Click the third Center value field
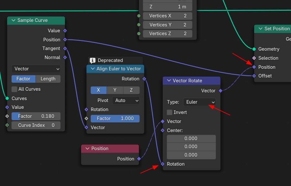The height and width of the screenshot is (186, 291). pyautogui.click(x=191, y=155)
